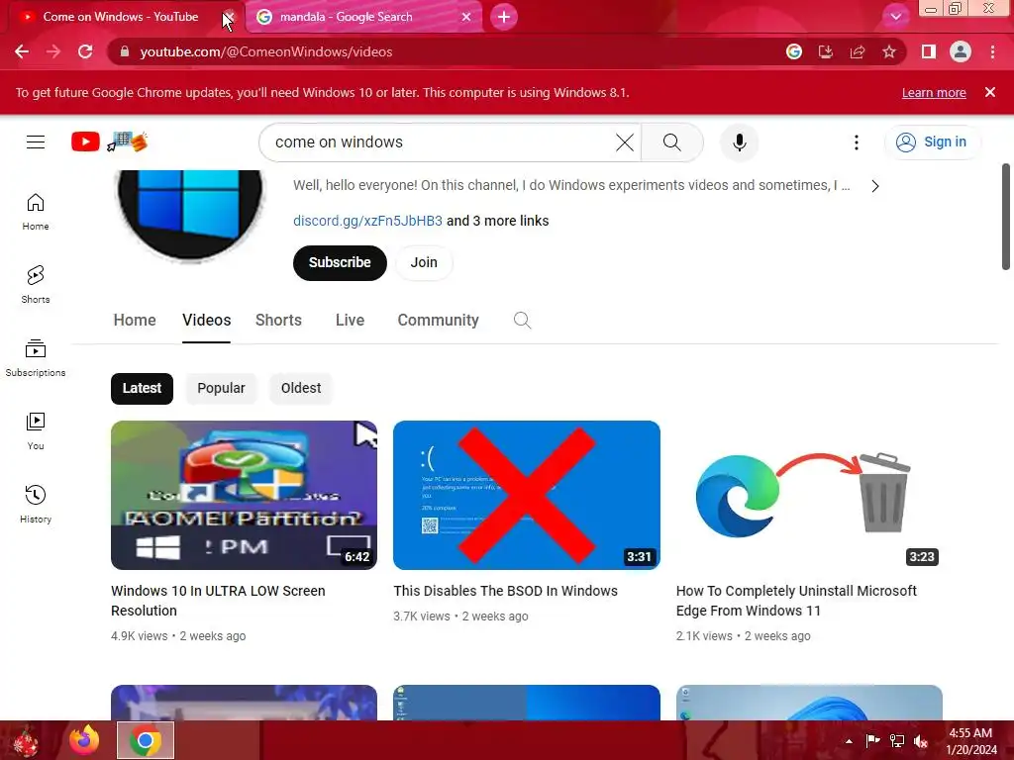The width and height of the screenshot is (1014, 760).
Task: Sort videos by Popular
Action: (221, 388)
